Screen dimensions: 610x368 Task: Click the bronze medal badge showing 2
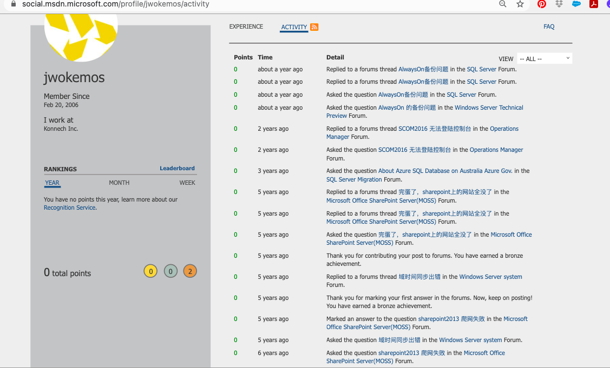click(x=190, y=271)
